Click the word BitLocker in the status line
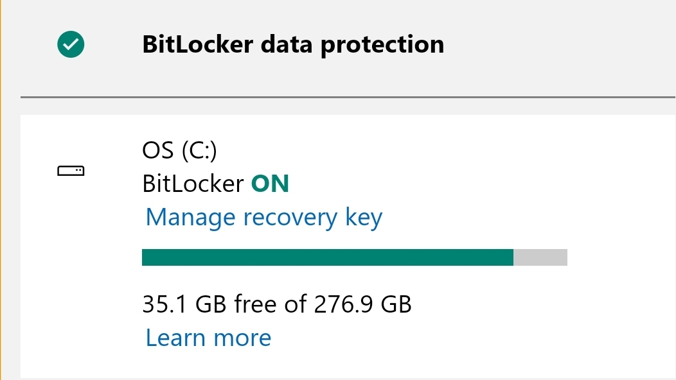 coord(193,184)
